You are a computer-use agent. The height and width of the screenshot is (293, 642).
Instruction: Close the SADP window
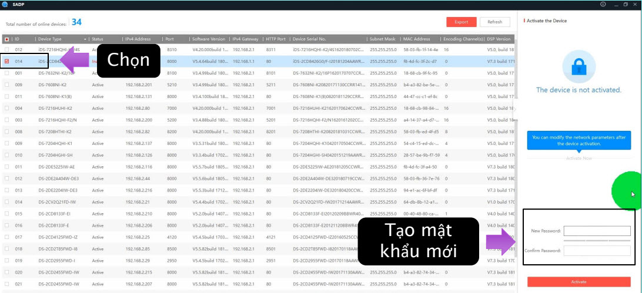(635, 4)
